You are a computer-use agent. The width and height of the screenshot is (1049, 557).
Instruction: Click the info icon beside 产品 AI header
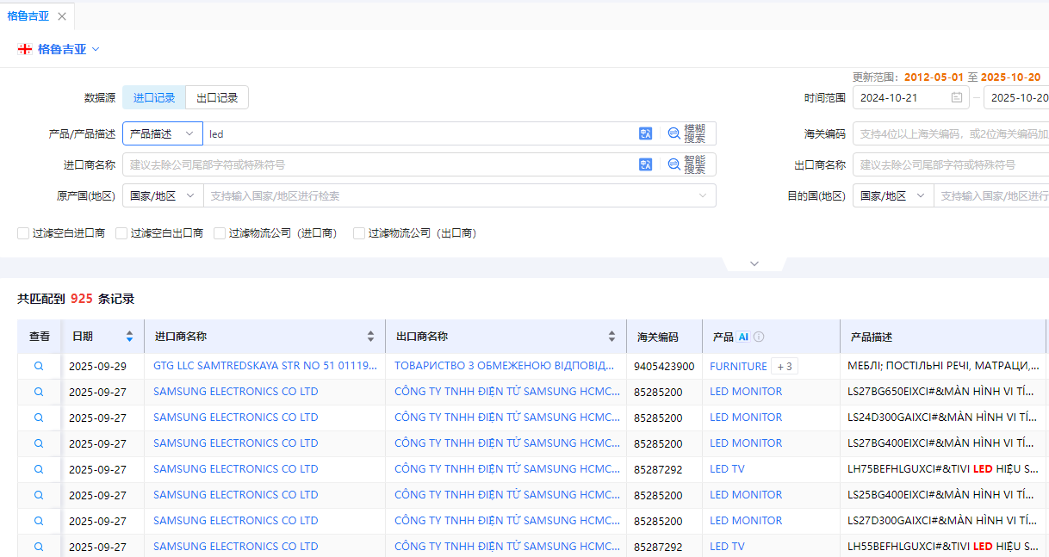[x=759, y=337]
